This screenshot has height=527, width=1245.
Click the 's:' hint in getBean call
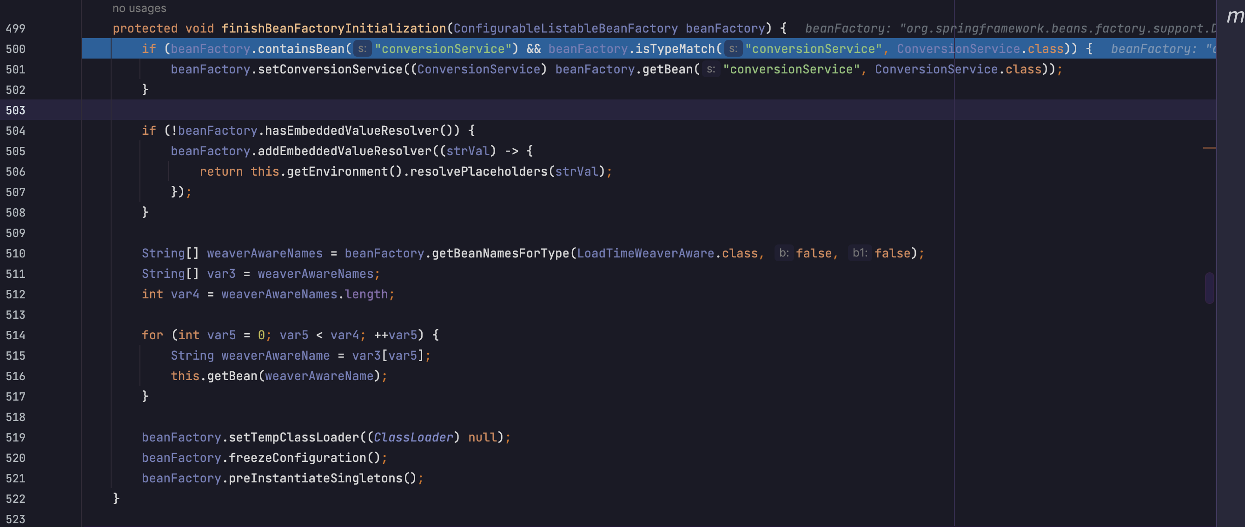710,69
